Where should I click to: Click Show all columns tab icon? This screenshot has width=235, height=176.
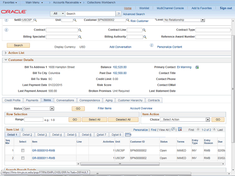point(128,135)
